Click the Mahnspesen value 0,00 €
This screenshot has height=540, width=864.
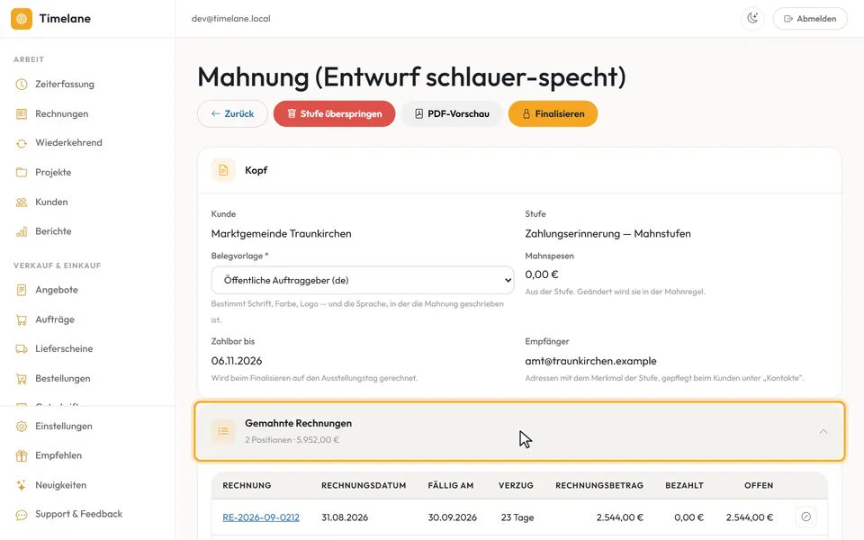[x=542, y=274]
